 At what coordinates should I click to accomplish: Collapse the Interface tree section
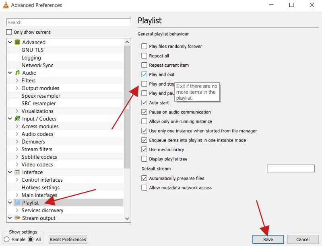point(10,172)
